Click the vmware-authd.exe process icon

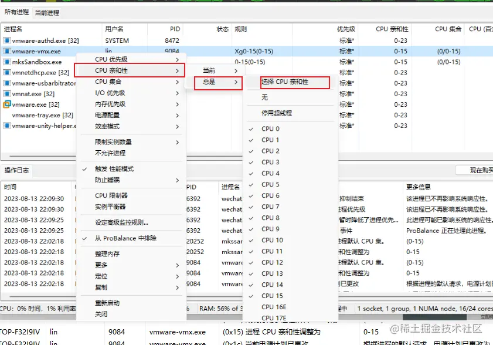click(x=7, y=40)
